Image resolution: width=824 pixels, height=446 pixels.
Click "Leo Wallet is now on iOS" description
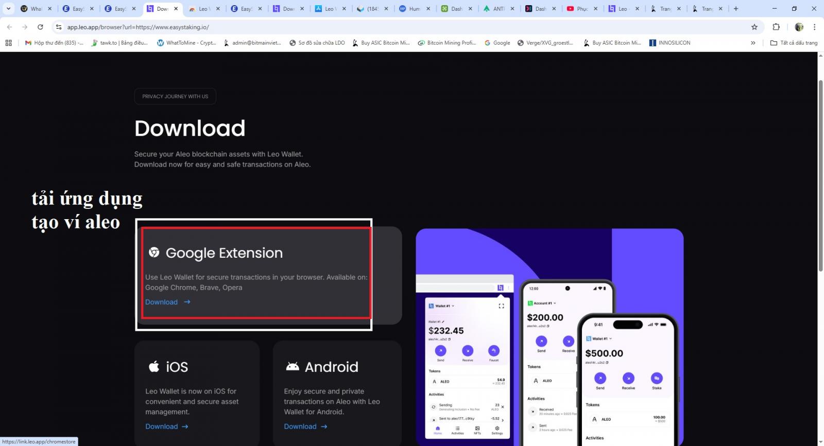(x=192, y=401)
